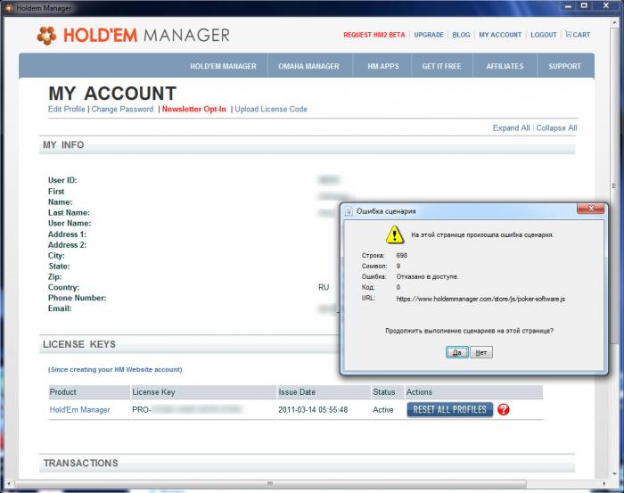Collapse the License Keys section header
The width and height of the screenshot is (624, 493).
190,344
